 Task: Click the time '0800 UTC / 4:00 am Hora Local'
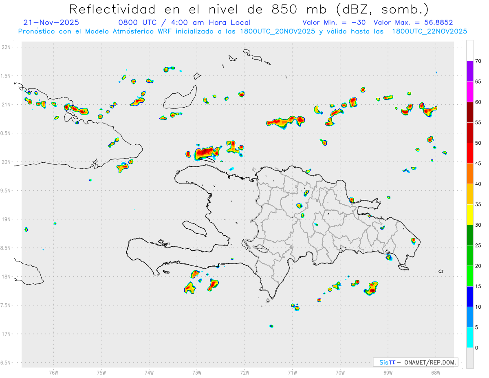point(184,22)
